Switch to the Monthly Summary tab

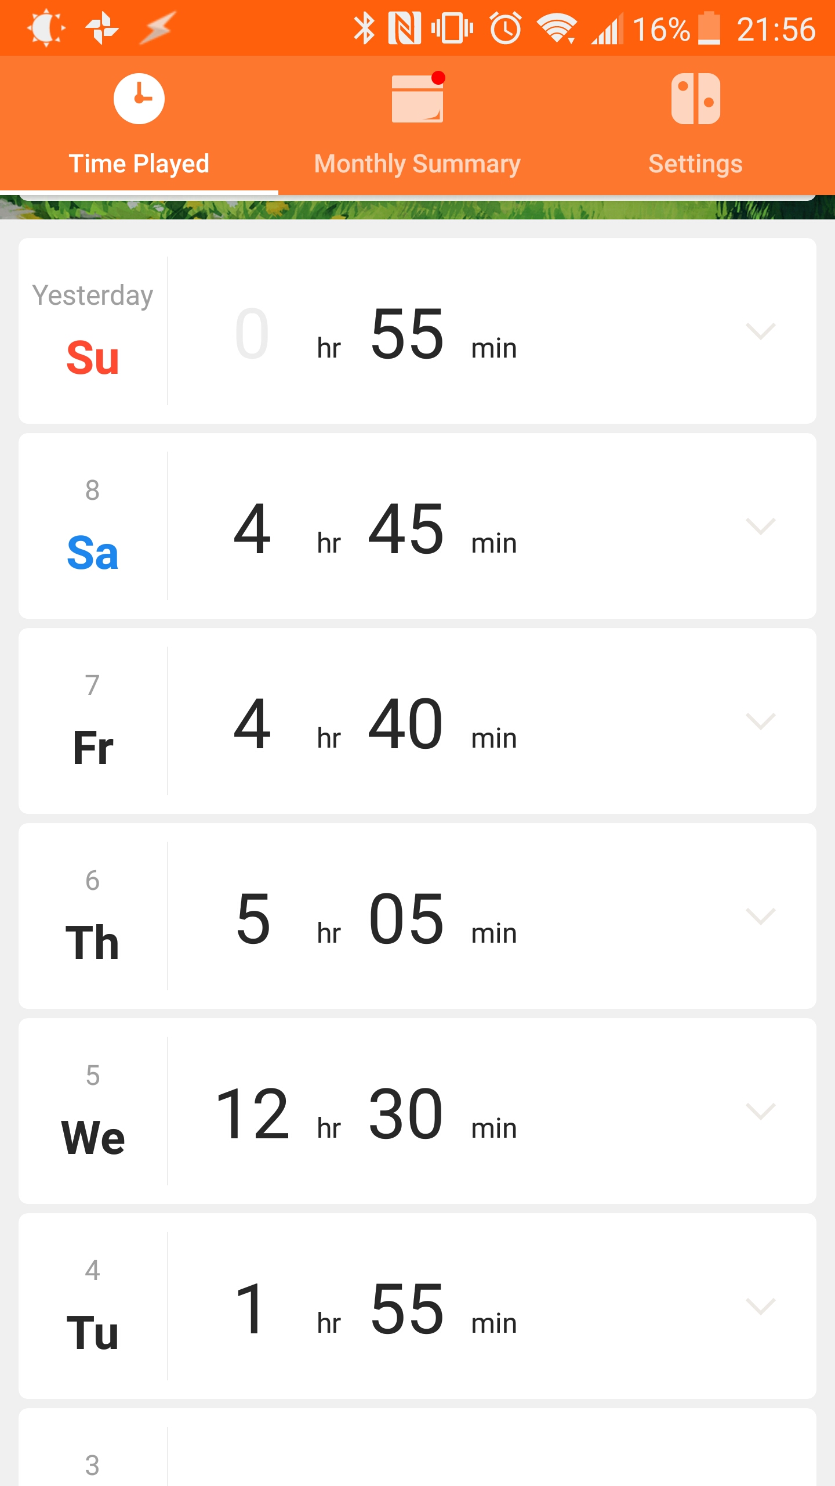pyautogui.click(x=418, y=164)
